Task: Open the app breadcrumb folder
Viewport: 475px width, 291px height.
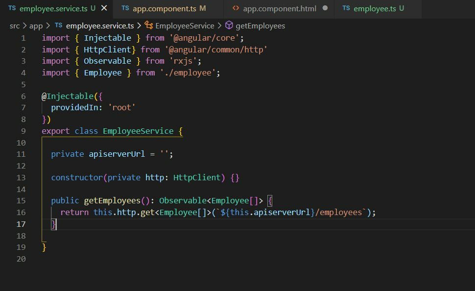Action: pyautogui.click(x=36, y=26)
